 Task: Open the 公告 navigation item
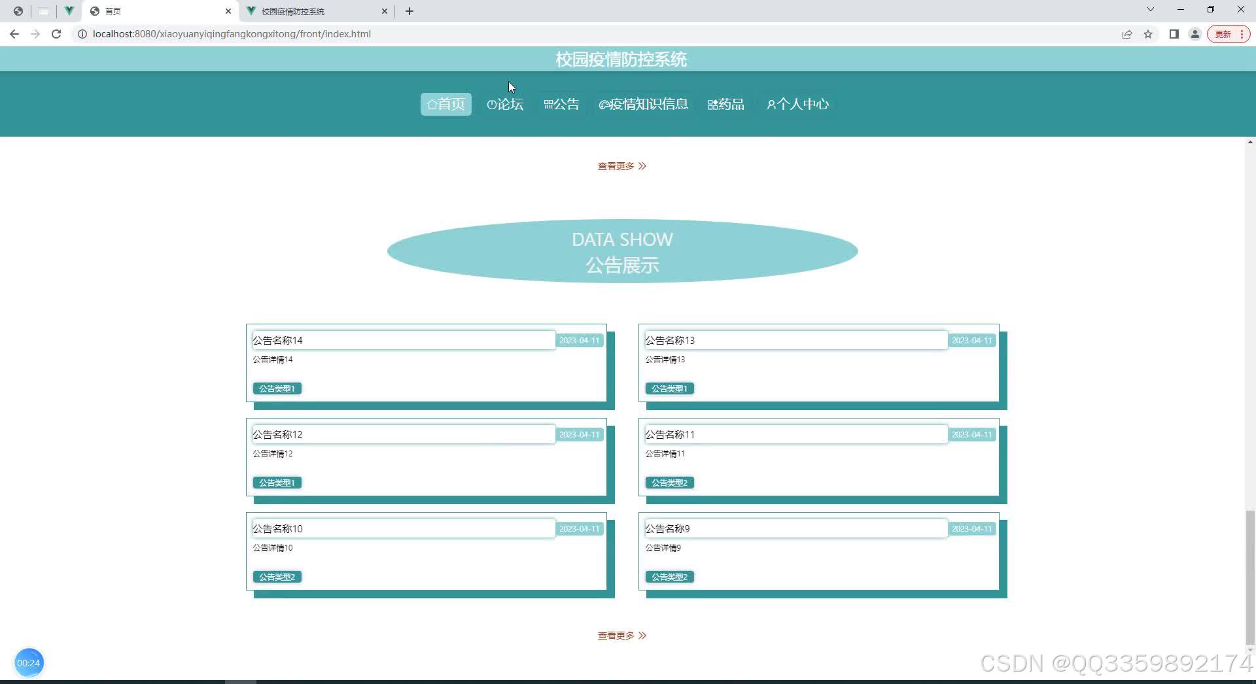(x=561, y=104)
